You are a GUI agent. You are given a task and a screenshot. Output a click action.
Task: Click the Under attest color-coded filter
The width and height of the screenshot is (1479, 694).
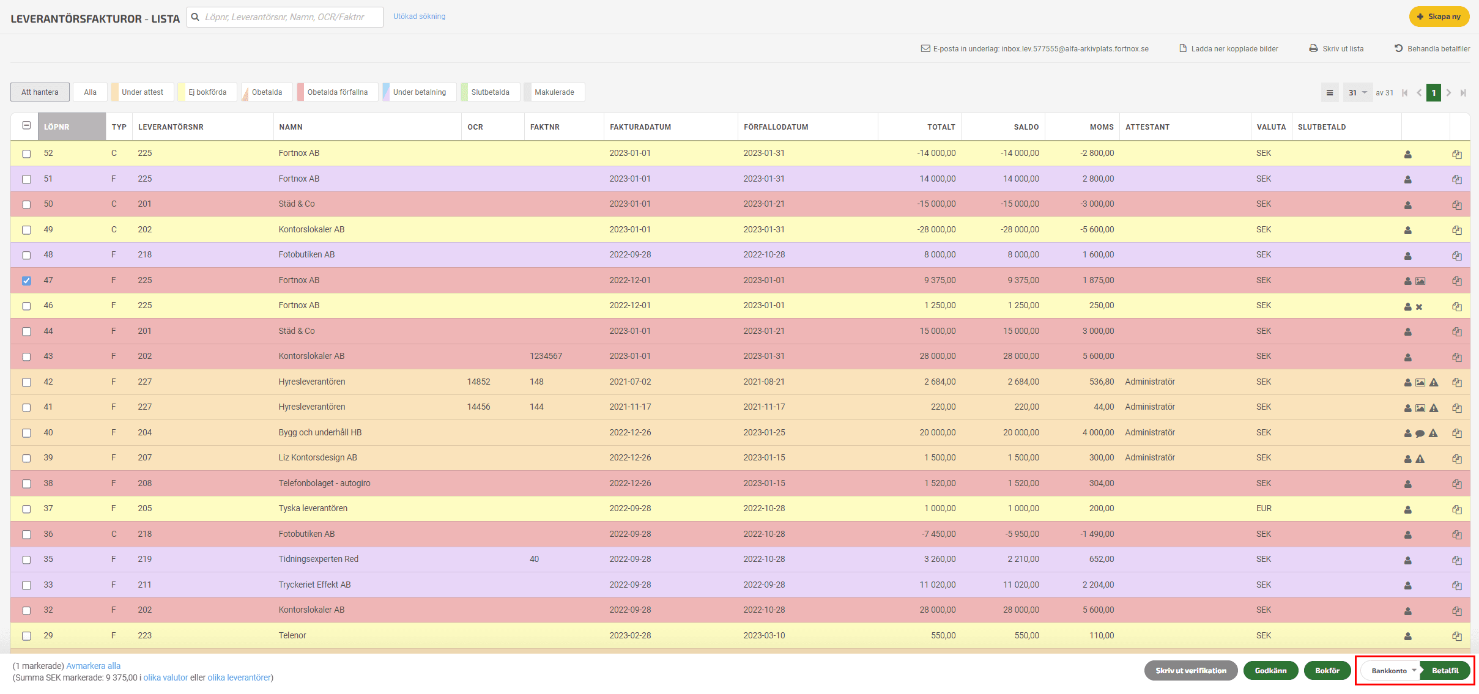[x=143, y=92]
